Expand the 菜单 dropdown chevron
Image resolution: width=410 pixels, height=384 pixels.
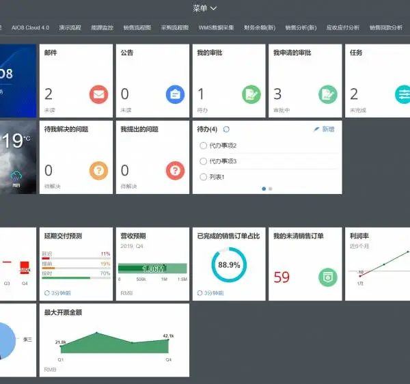[213, 8]
